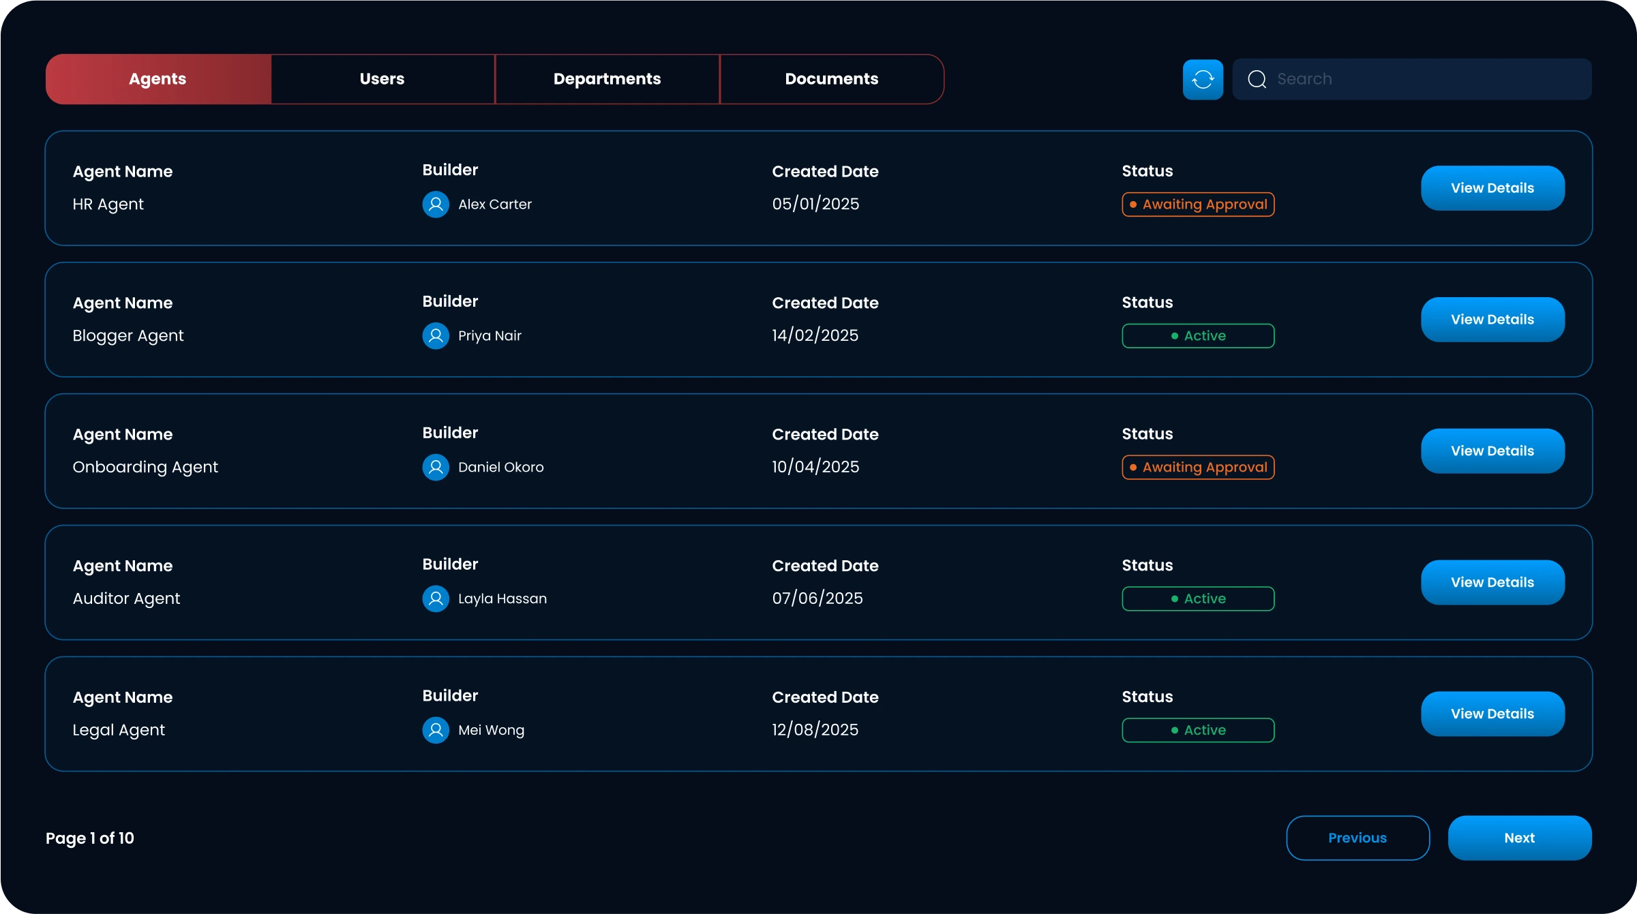Open View Details for Blogger Agent
The image size is (1637, 914).
(1492, 320)
